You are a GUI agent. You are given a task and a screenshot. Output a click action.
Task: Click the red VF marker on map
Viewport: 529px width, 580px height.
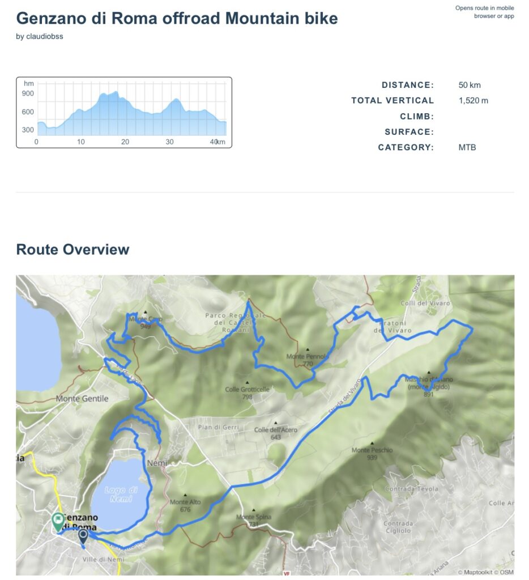(287, 573)
